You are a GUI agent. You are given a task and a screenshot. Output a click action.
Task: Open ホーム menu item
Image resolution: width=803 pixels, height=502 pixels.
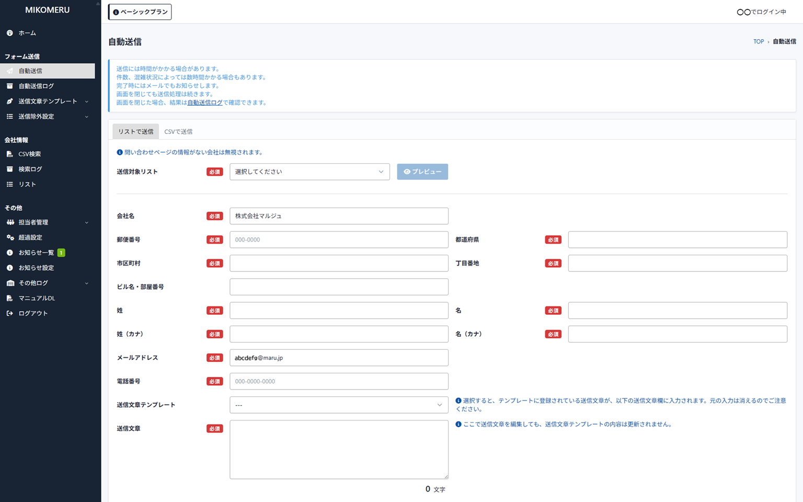48,33
